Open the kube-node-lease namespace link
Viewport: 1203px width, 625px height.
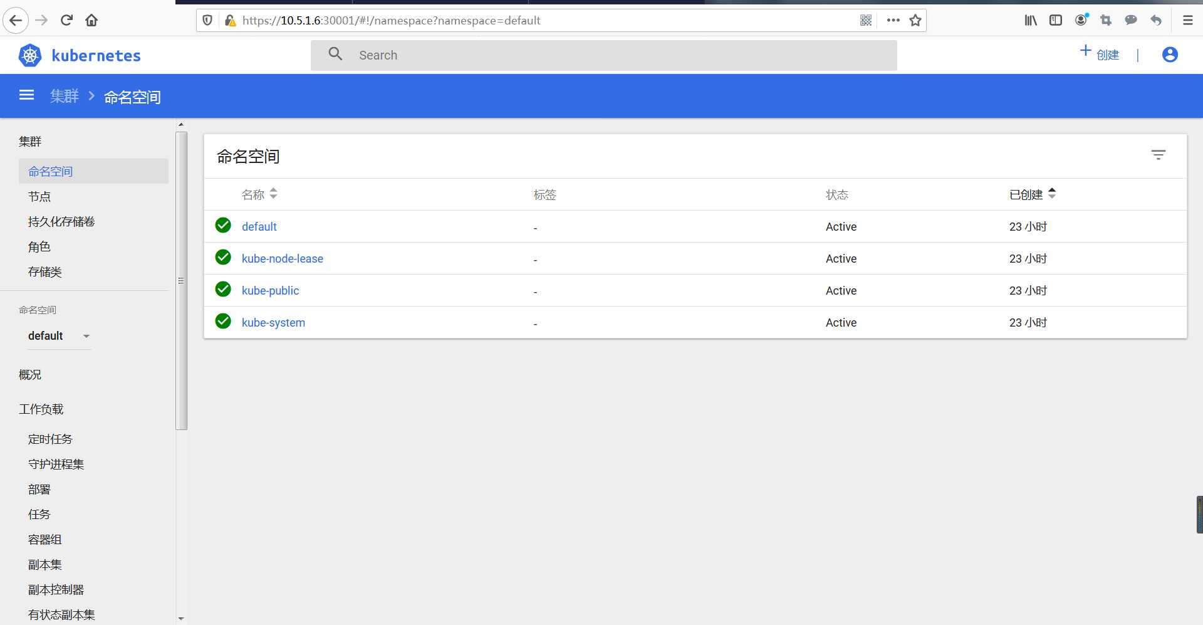pyautogui.click(x=283, y=258)
